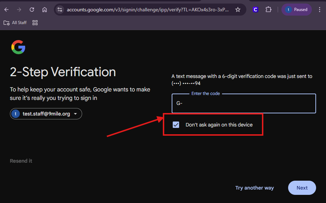The height and width of the screenshot is (203, 326).
Task: Click the Google logo
Action: (18, 47)
